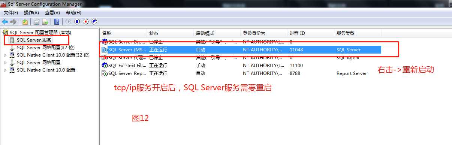Stop the service using the stop icon
The height and width of the screenshot is (145, 452).
86,22
